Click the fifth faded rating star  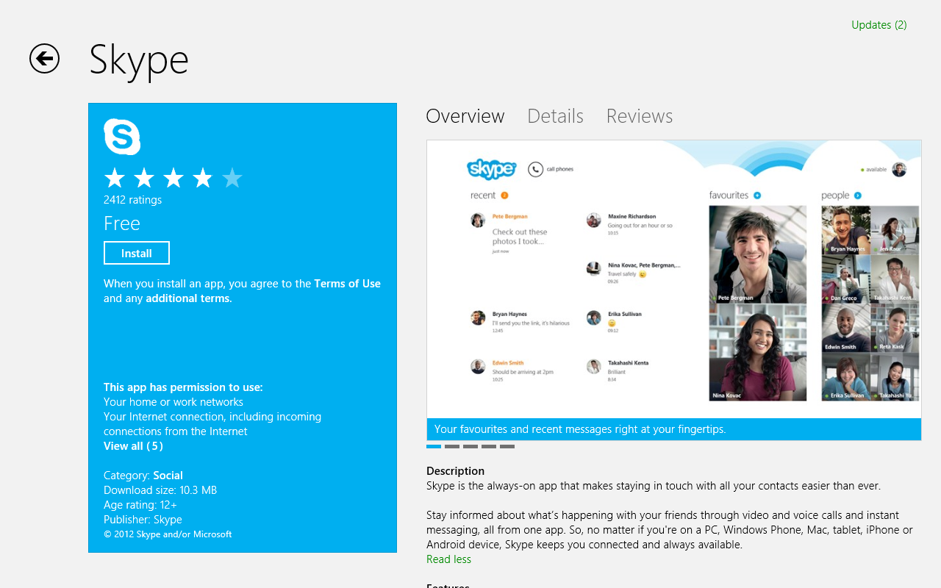click(232, 178)
